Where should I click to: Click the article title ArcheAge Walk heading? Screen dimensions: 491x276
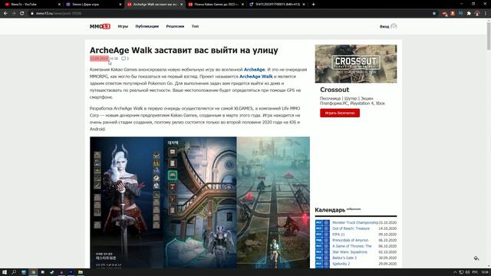pyautogui.click(x=184, y=50)
